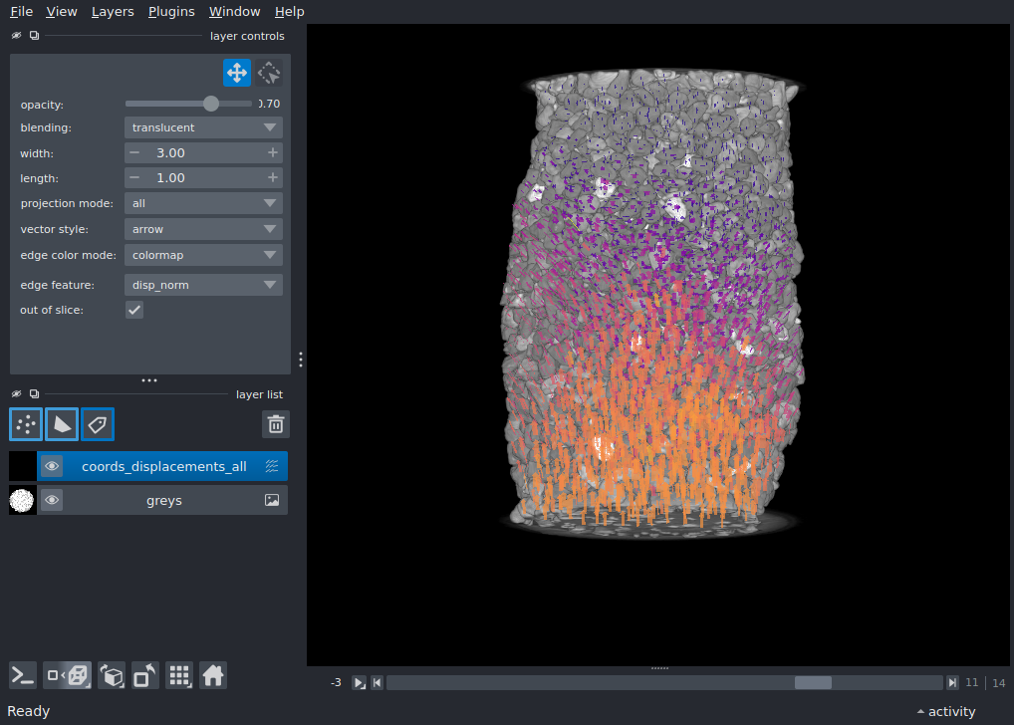Screen dimensions: 1014x725
Task: Open the console terminal
Action: 23,675
